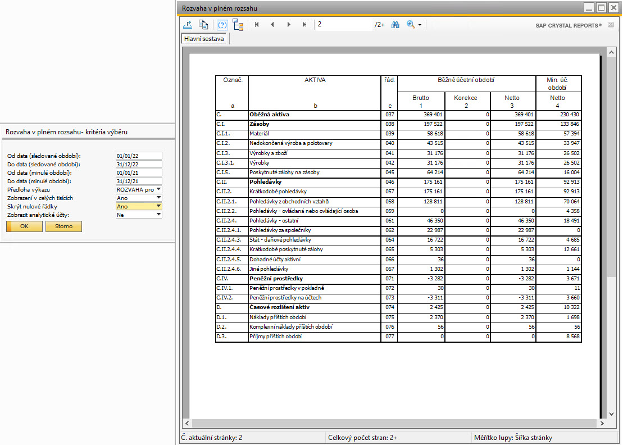Click 'Náklady příštích období' row label
Image resolution: width=623 pixels, height=445 pixels.
pos(278,317)
